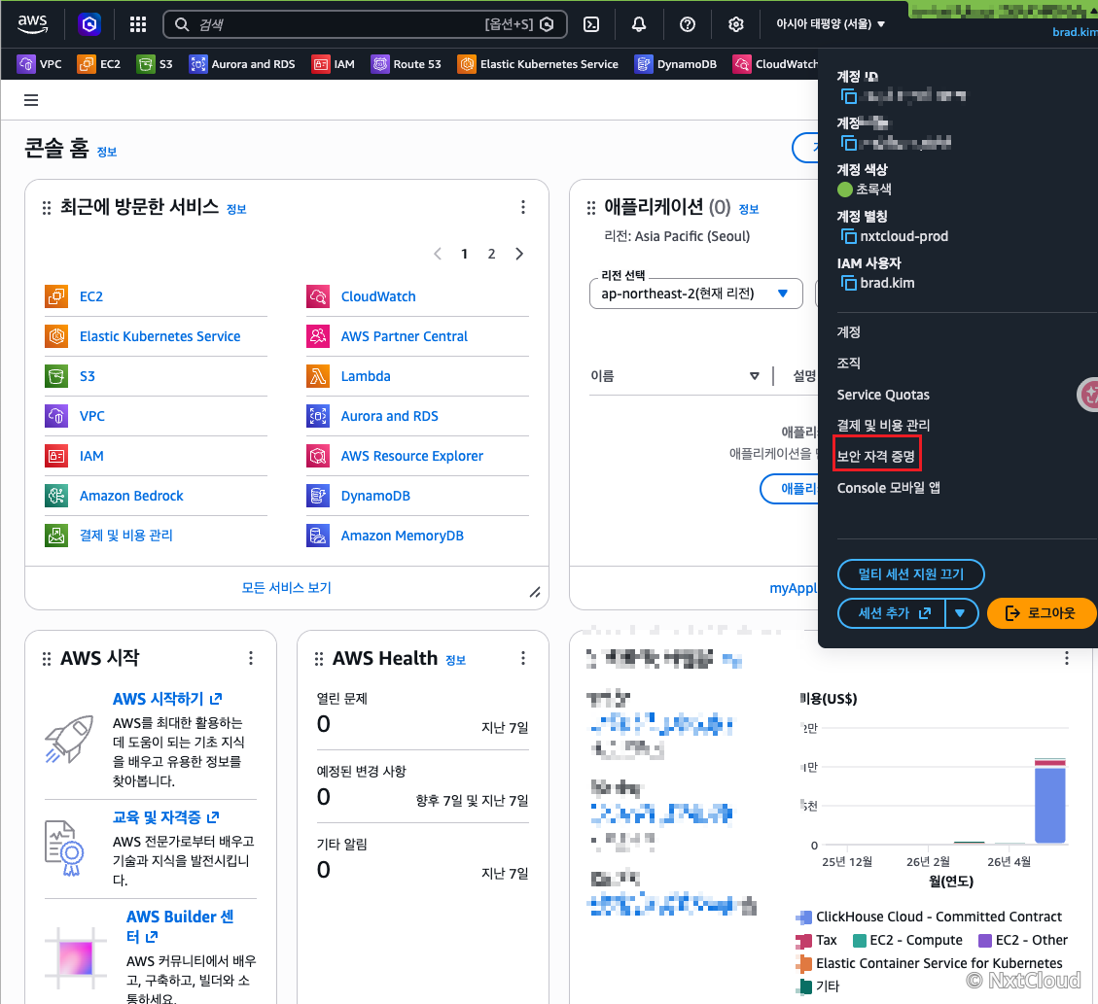
Task: Open the cost widget three-dot options menu
Action: click(x=1067, y=658)
